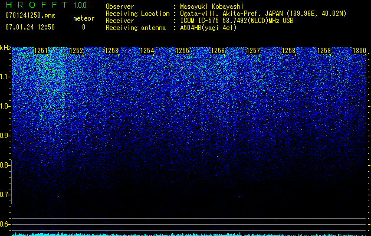The width and height of the screenshot is (371, 236).
Task: Click the HROFFT title text
Action: [37, 5]
